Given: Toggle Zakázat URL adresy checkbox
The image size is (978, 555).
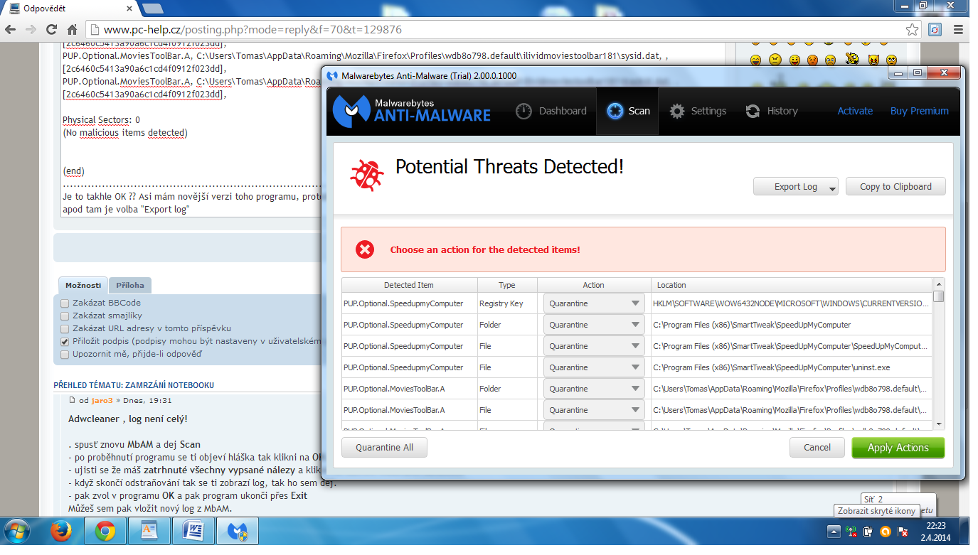Looking at the screenshot, I should click(x=65, y=328).
